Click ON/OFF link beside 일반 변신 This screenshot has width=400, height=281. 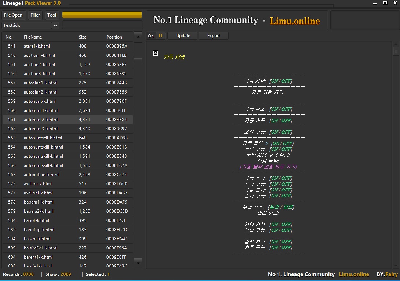coord(281,242)
